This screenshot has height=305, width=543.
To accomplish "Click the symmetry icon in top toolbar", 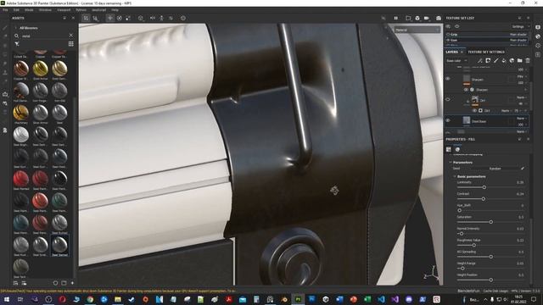I will (153, 18).
